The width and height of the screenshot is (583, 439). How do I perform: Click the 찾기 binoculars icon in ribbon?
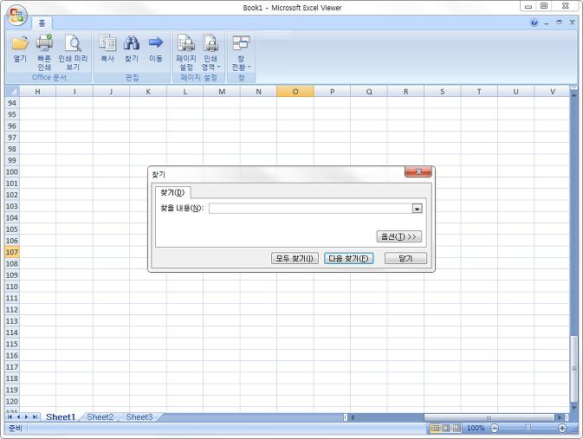[x=132, y=48]
